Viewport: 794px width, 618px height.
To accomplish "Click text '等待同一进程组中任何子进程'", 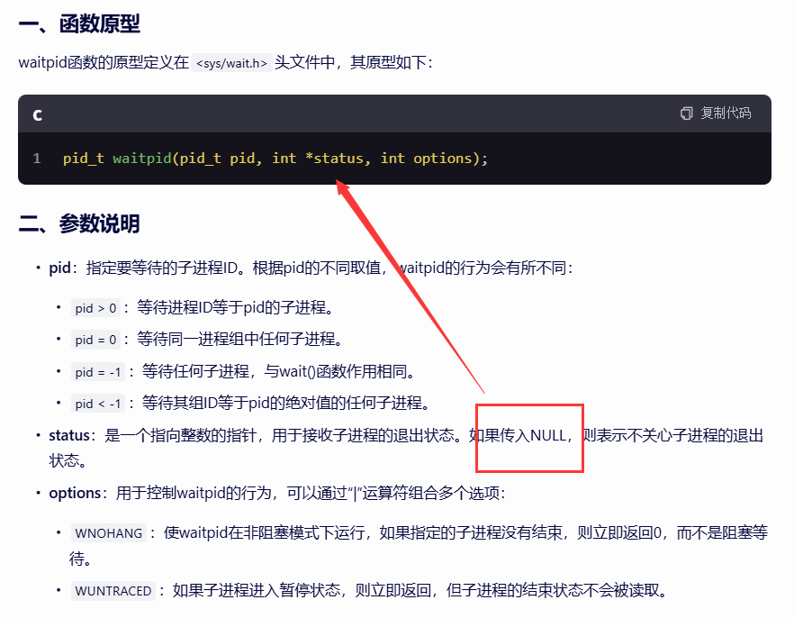I will point(236,339).
